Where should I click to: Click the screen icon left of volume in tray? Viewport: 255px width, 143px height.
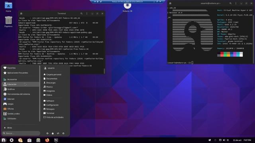pos(220,140)
